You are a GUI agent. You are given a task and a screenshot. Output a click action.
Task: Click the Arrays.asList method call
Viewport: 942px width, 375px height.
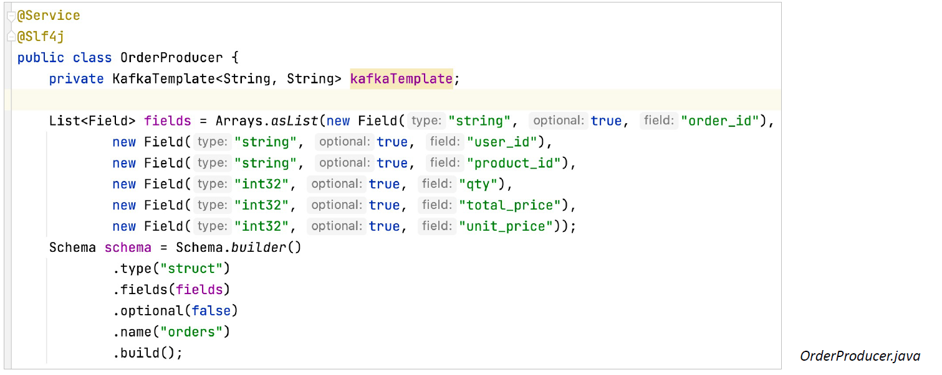pyautogui.click(x=268, y=121)
